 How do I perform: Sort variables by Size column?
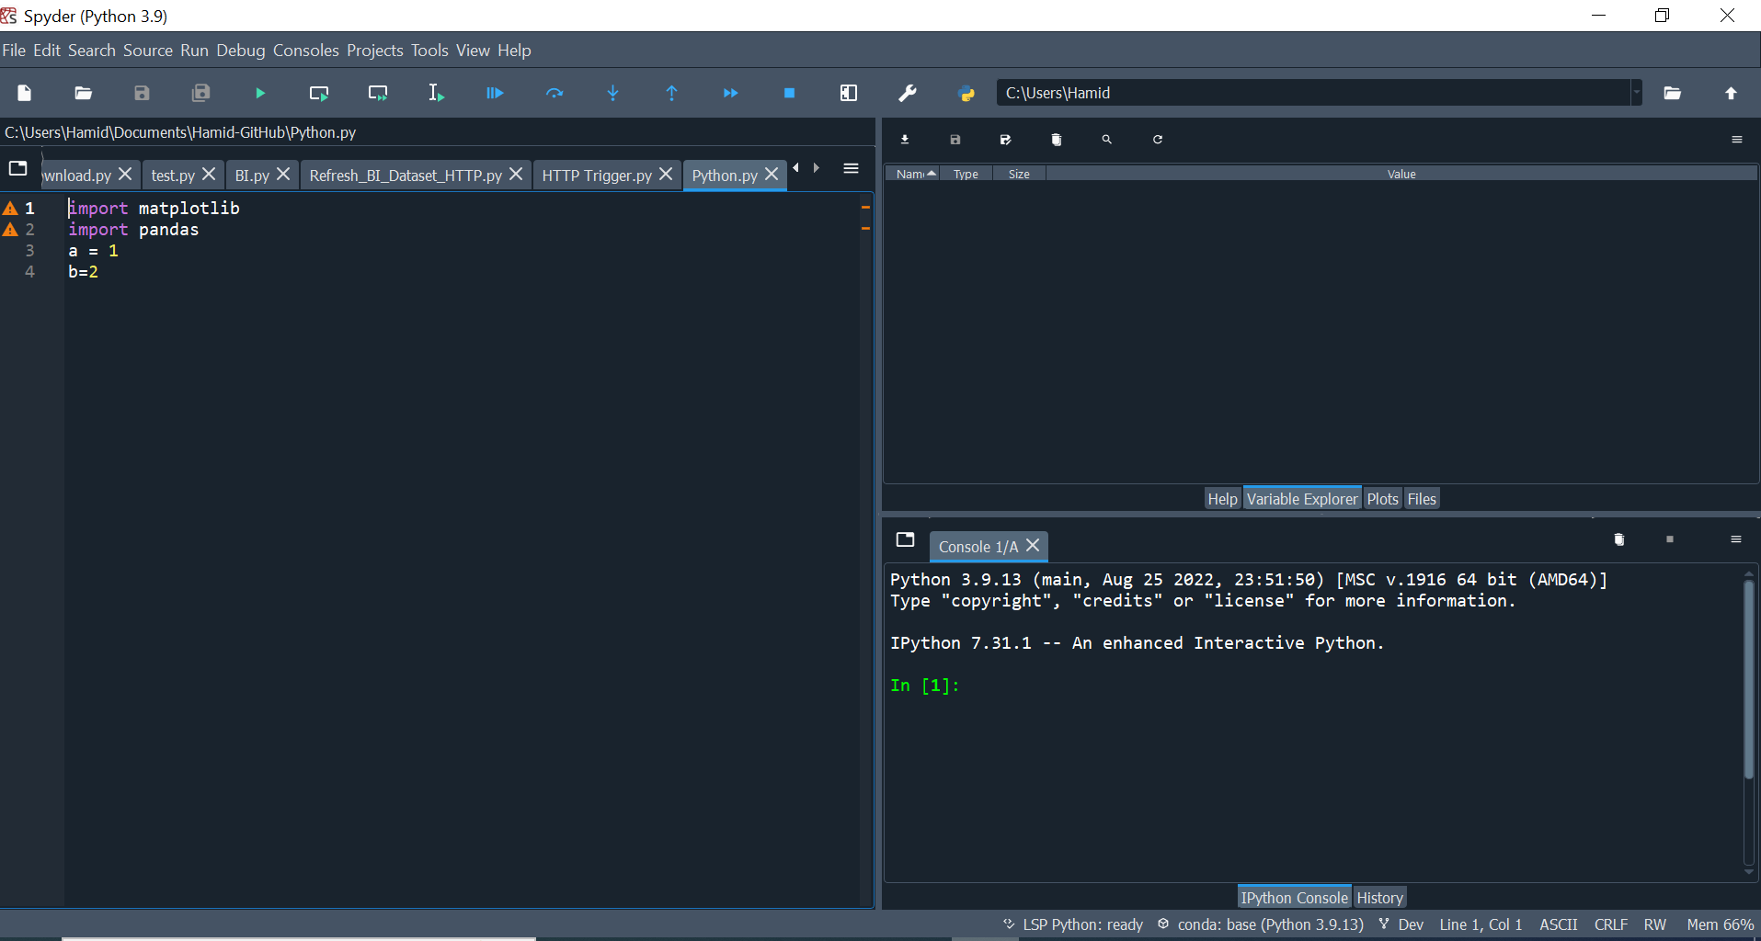click(1019, 174)
